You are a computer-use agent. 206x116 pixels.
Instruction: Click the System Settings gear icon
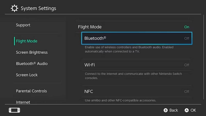[14, 8]
